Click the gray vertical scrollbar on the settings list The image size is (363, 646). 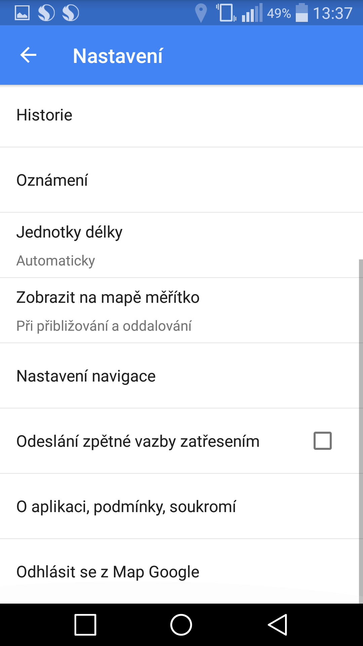361,431
